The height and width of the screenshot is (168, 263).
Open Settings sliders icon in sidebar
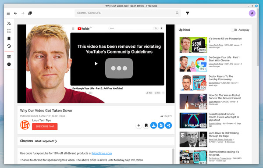pyautogui.click(x=9, y=57)
